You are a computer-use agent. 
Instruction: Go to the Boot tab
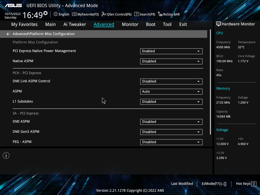[151, 24]
